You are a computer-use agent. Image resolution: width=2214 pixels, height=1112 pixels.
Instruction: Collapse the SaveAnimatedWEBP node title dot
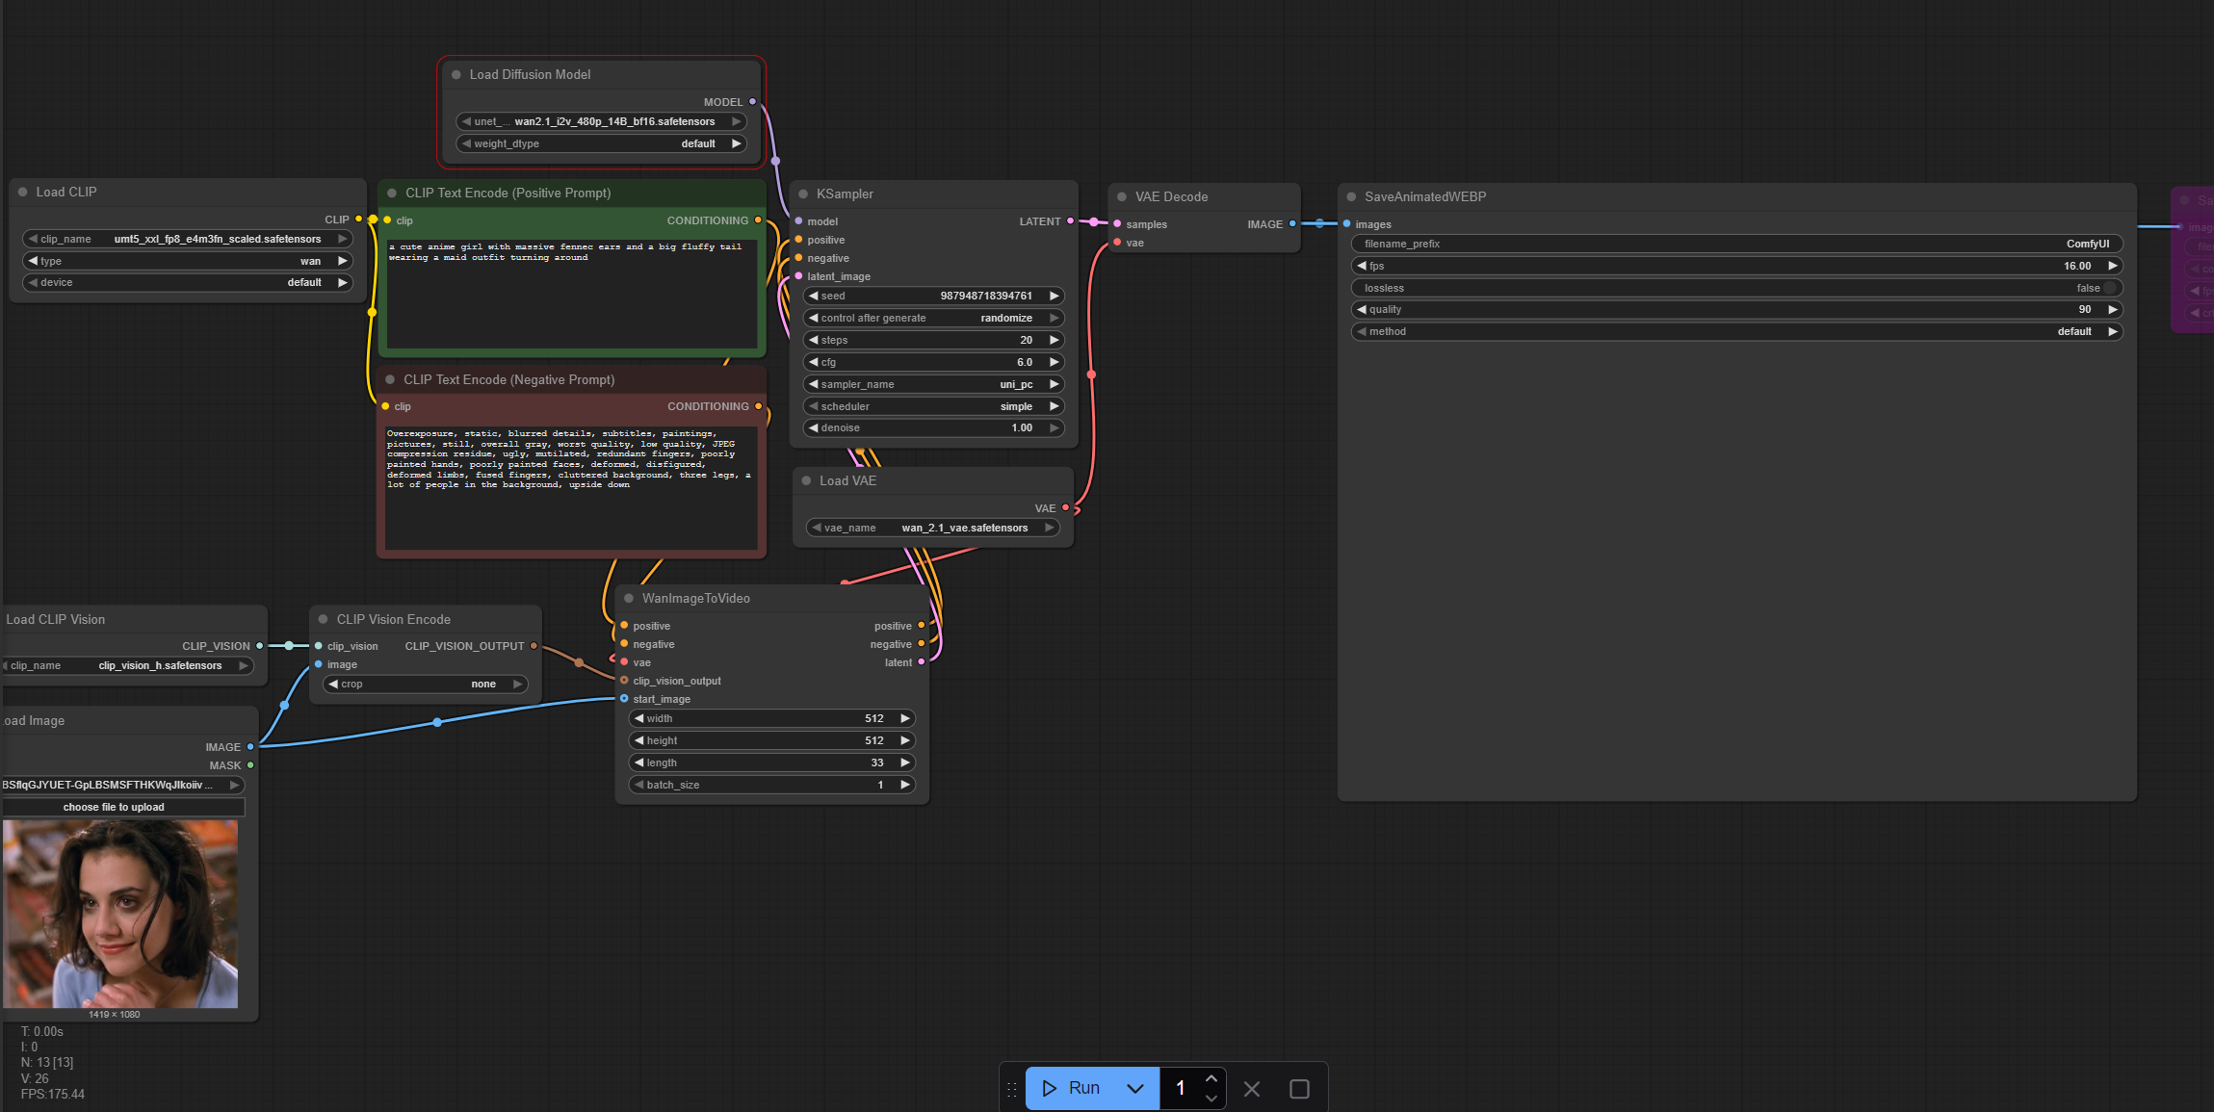pyautogui.click(x=1351, y=197)
